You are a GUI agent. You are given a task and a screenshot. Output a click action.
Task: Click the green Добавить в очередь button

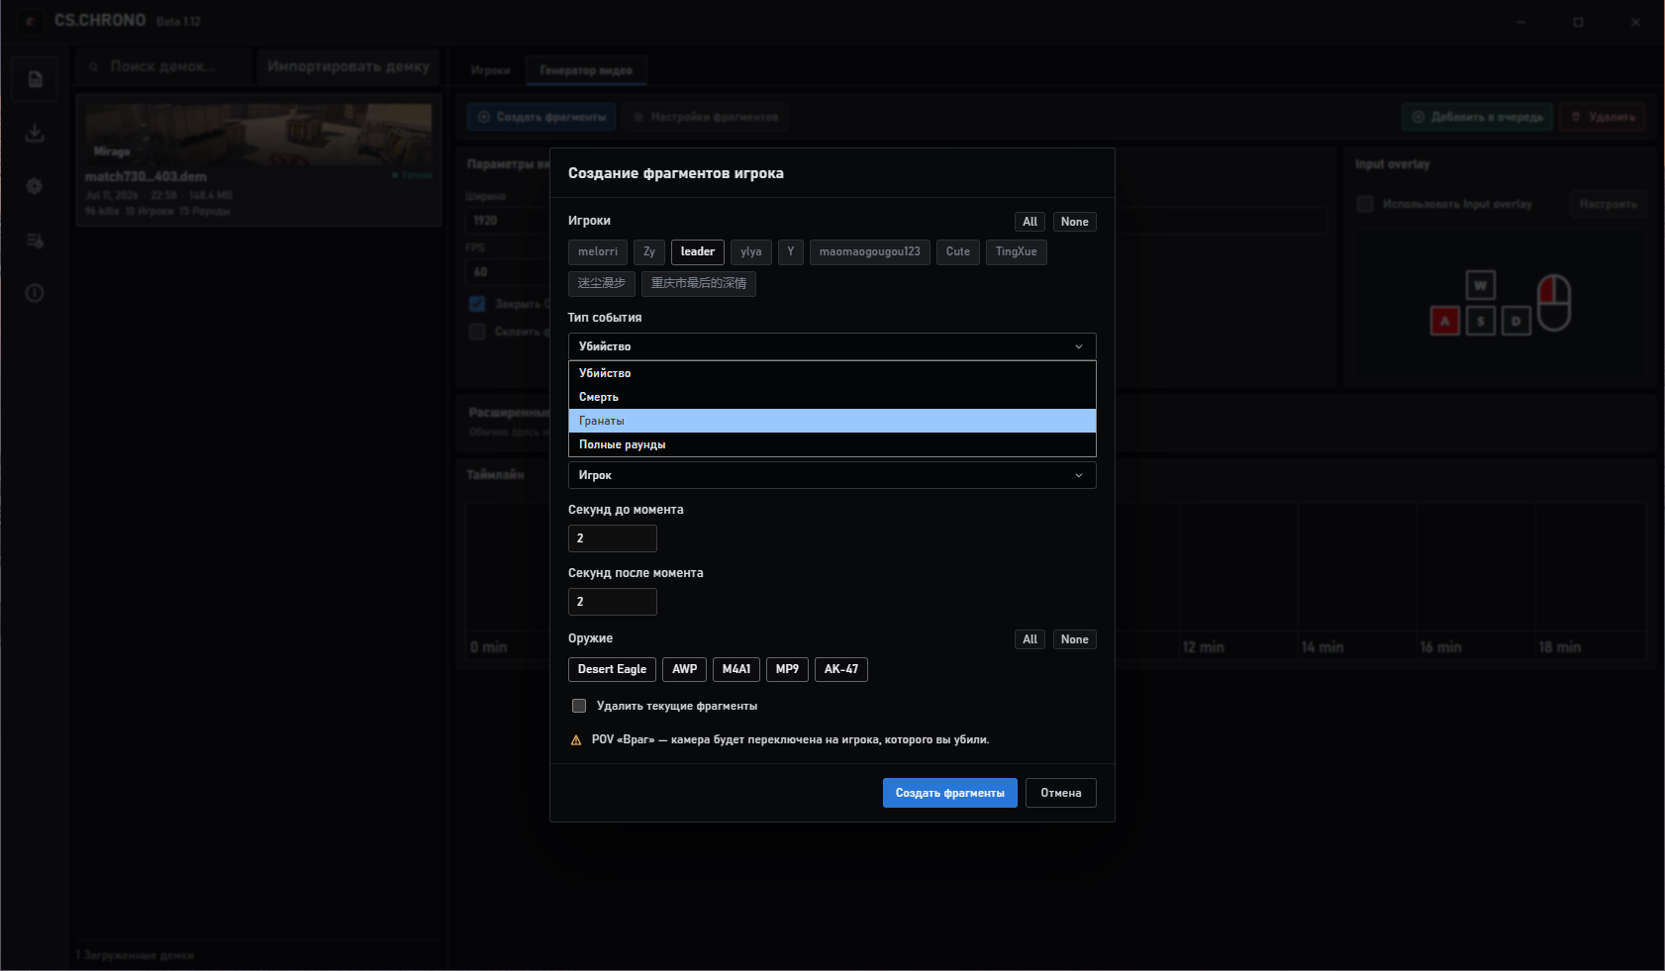(1478, 117)
